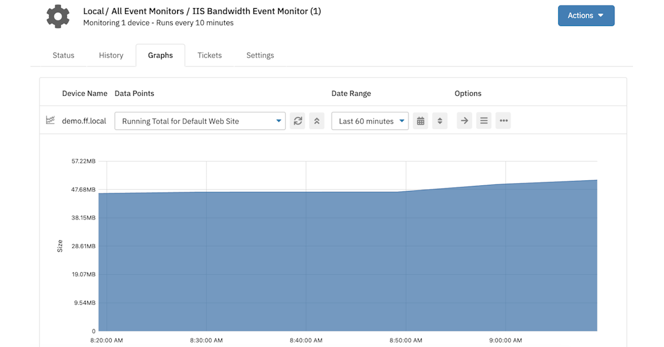664x347 pixels.
Task: Open the Actions dropdown menu
Action: (586, 15)
